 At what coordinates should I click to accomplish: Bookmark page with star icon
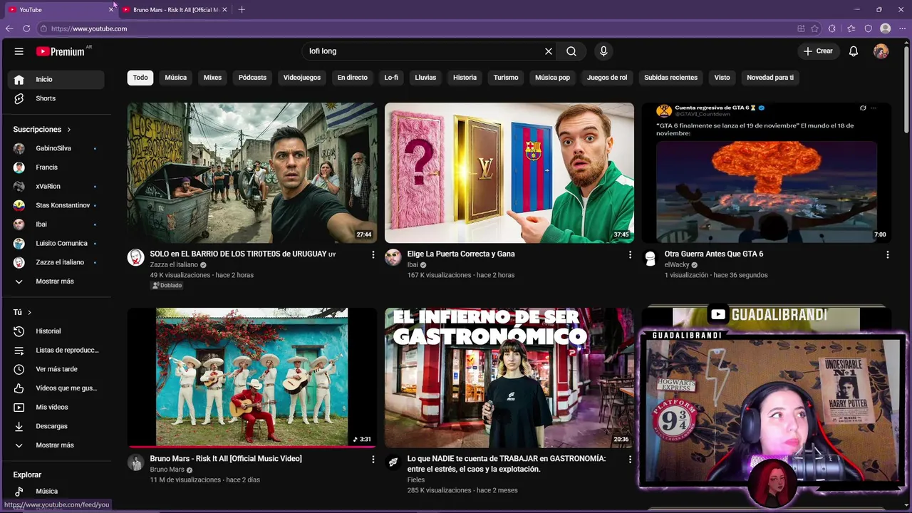coord(816,28)
